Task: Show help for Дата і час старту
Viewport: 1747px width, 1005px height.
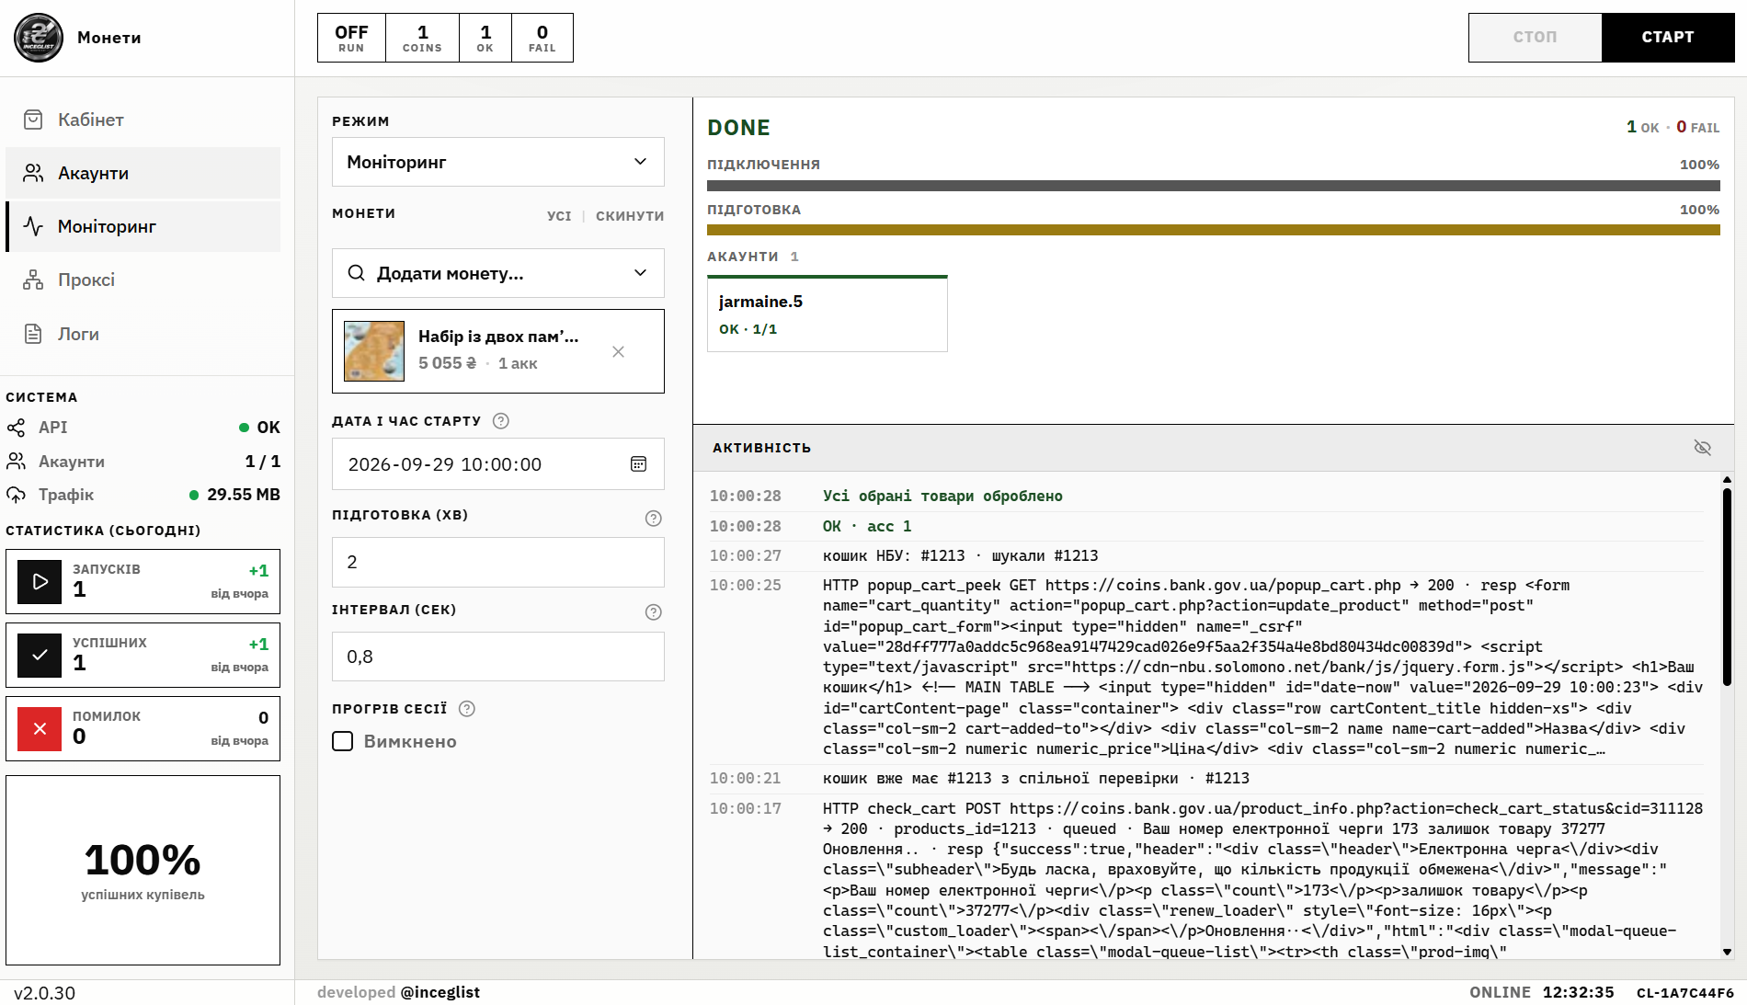Action: (x=501, y=421)
